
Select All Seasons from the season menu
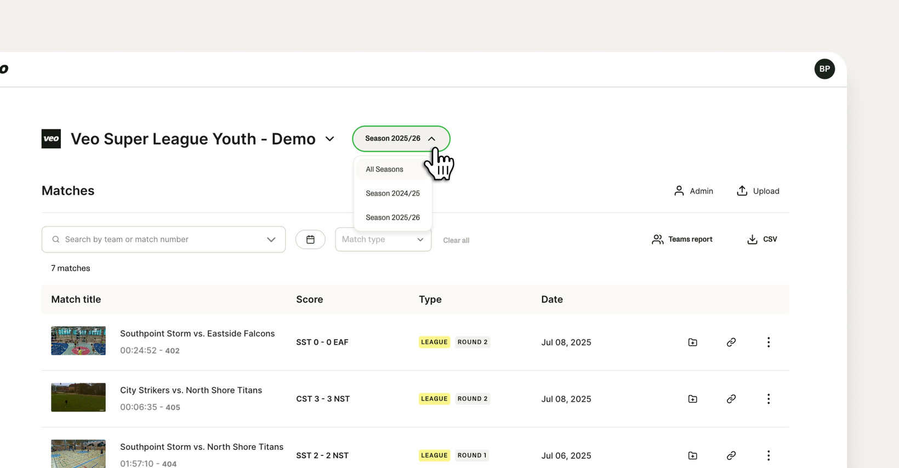tap(384, 169)
